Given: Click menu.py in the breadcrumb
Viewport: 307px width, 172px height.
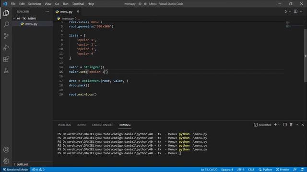Looking at the screenshot, I should coord(68,19).
